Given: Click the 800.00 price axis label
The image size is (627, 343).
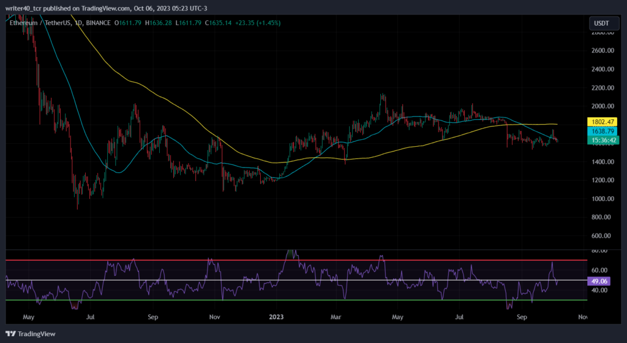Looking at the screenshot, I should 601,217.
